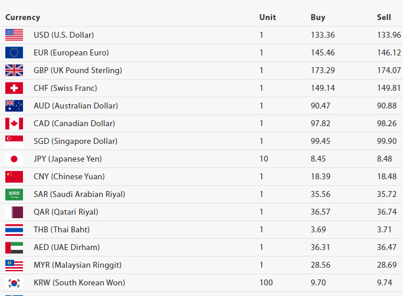The width and height of the screenshot is (403, 296).
Task: Select the CNY (Chinese Yuan) label
Action: 69,176
